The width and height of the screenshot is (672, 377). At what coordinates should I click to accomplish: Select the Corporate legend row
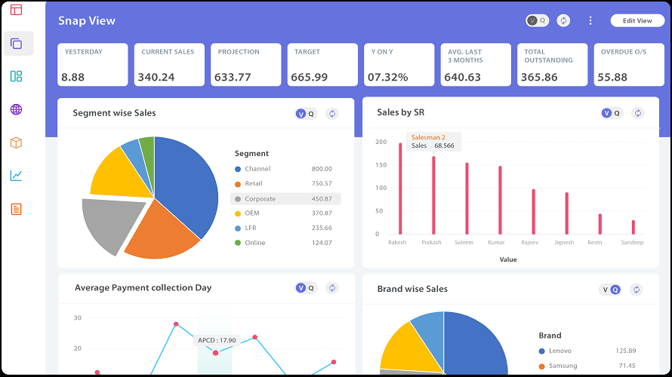(285, 199)
